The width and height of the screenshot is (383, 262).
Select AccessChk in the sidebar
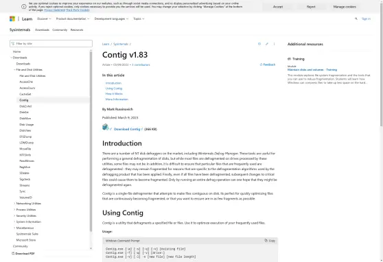[x=26, y=82]
